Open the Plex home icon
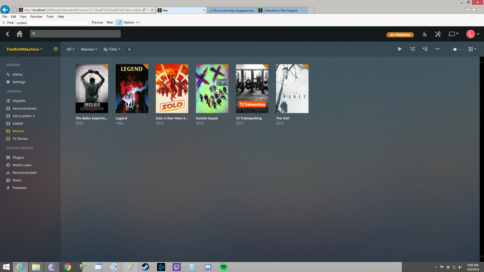The height and width of the screenshot is (272, 484). click(20, 34)
